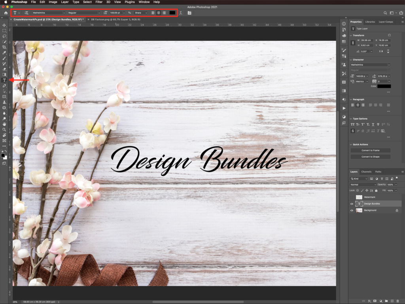Screen dimensions: 405x304
Task: Show the Watermark layer
Action: (352, 197)
